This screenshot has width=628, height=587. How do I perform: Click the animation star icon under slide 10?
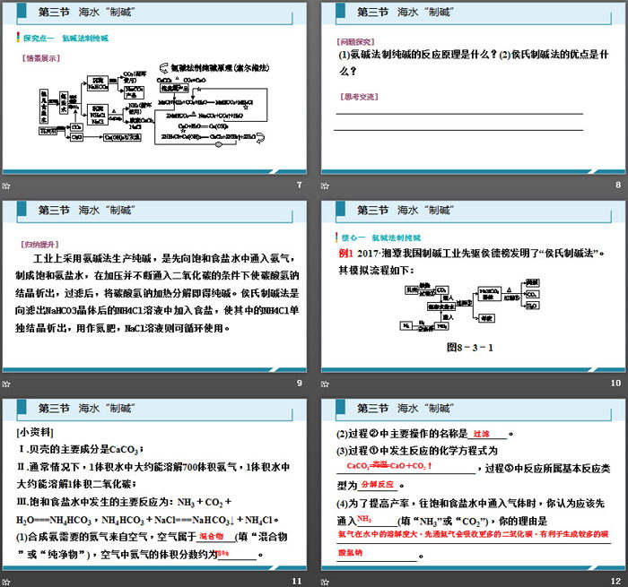tap(325, 384)
